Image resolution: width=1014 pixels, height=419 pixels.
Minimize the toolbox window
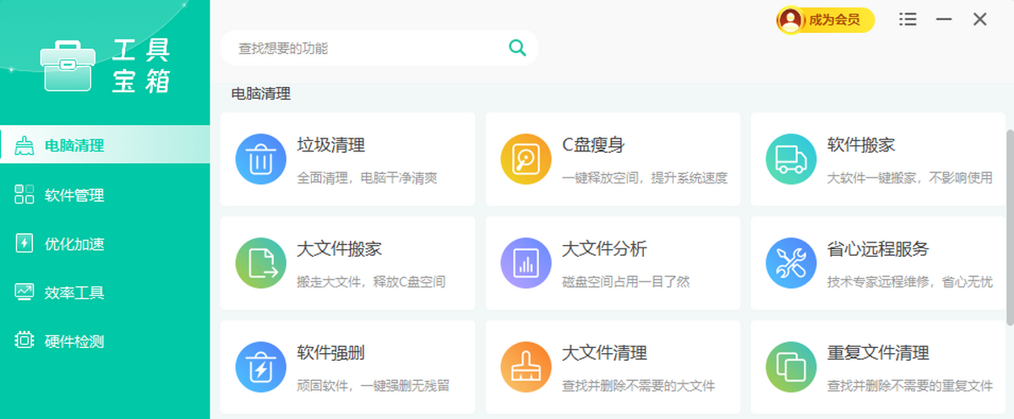944,19
